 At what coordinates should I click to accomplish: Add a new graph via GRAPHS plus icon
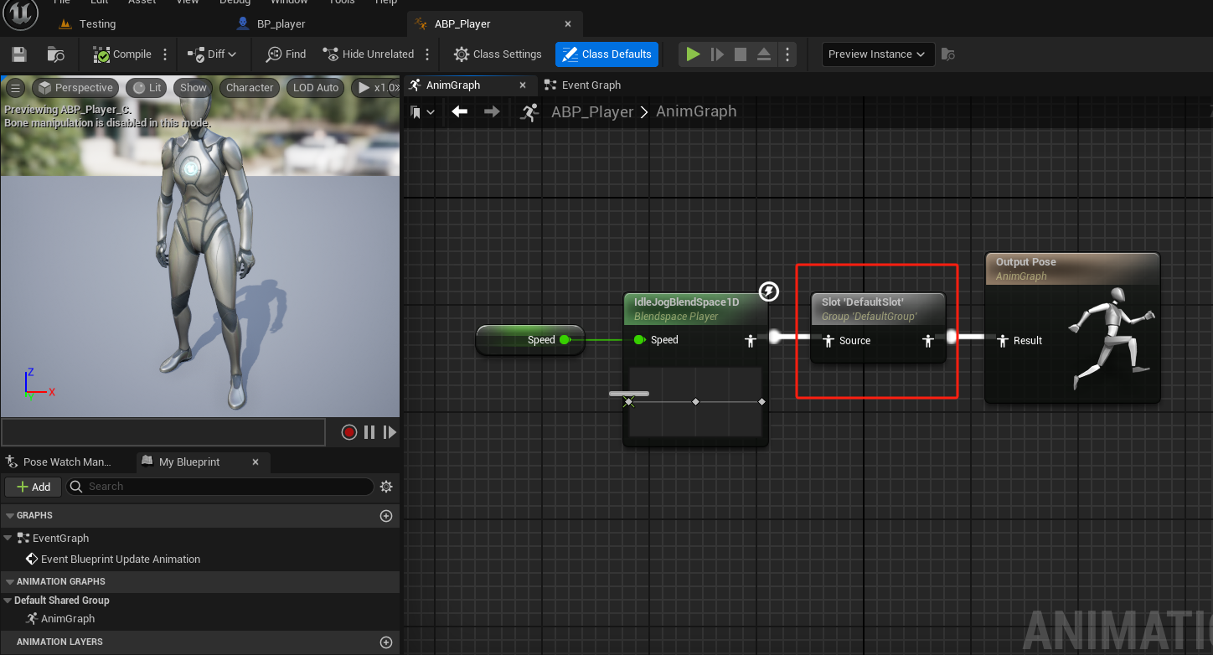386,516
